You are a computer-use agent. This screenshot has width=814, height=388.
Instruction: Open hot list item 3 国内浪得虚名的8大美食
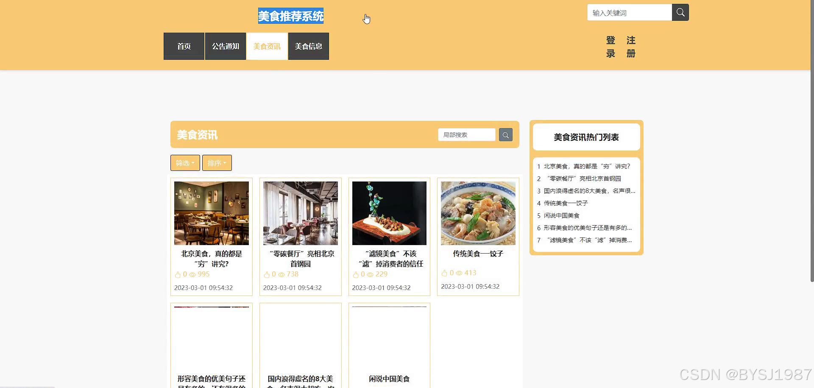589,191
